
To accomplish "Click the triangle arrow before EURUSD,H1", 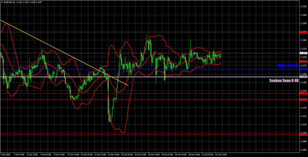I will coord(2,2).
